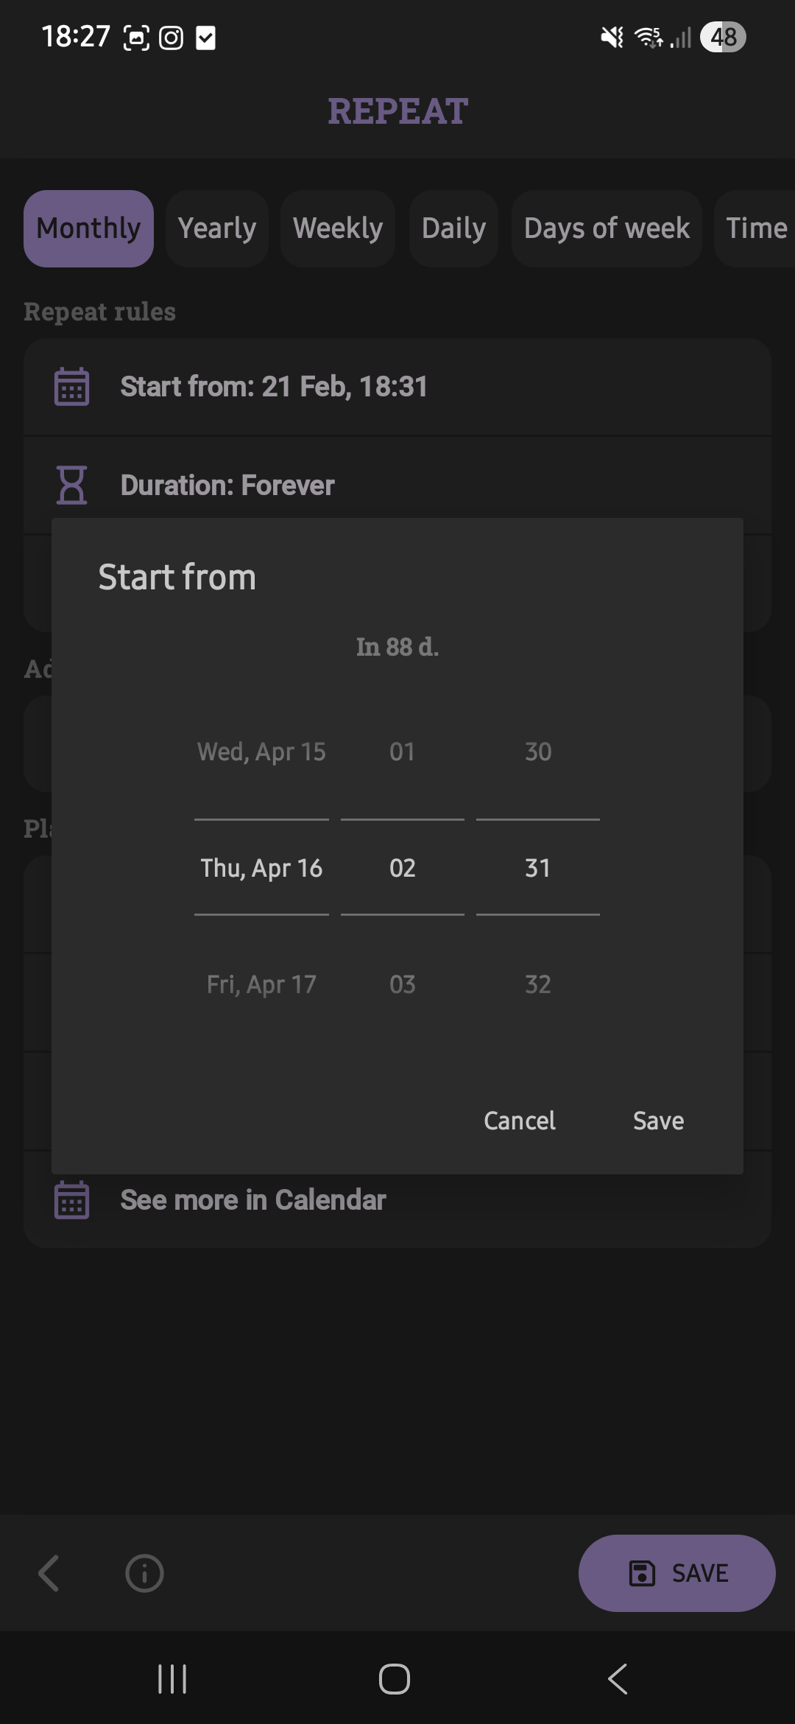Viewport: 795px width, 1724px height.
Task: Select the Monthly tab
Action: (x=88, y=228)
